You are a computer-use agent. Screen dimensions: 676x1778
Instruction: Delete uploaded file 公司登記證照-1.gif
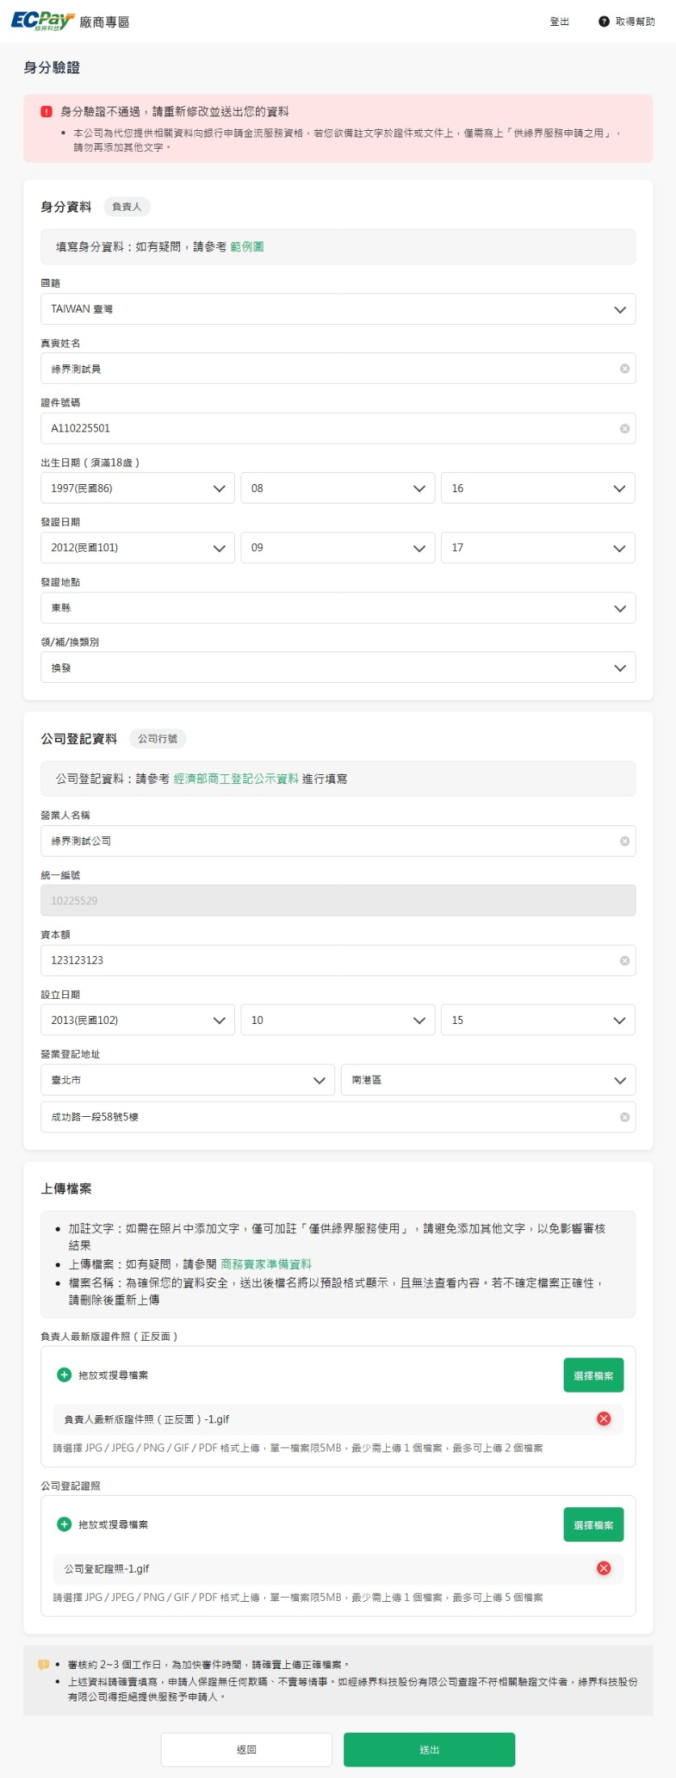coord(603,1569)
